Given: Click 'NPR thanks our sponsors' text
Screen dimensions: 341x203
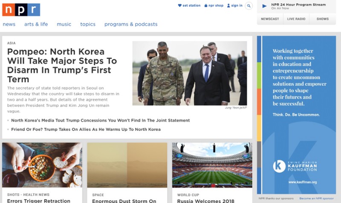Looking at the screenshot, I should (x=276, y=198).
